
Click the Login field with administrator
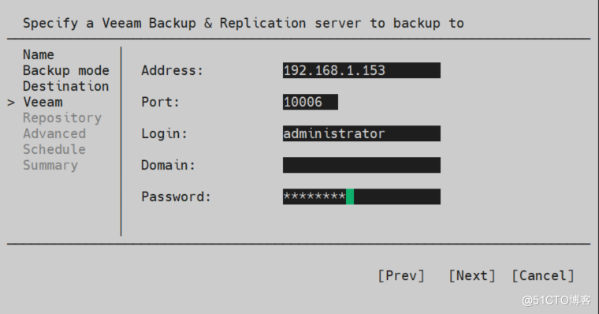click(x=362, y=133)
